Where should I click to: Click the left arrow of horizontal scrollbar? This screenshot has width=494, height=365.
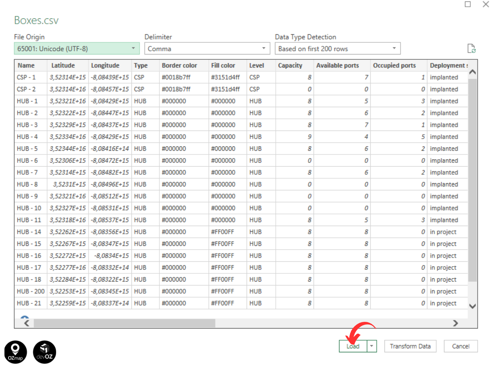26,323
